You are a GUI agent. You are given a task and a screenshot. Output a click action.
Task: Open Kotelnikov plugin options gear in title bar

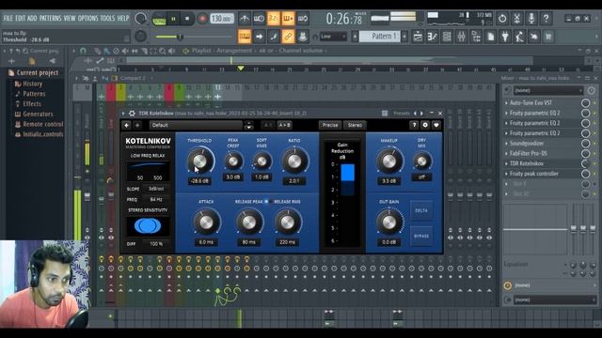click(132, 114)
